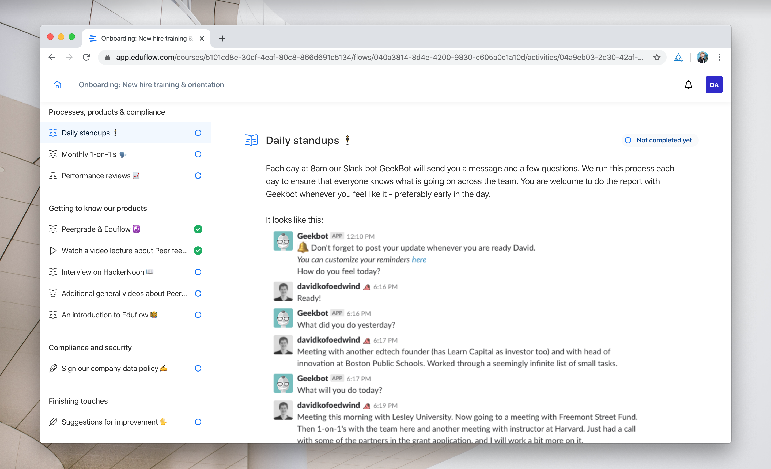Toggle completion circle for Interview on HackerNoon
Screen dimensions: 771x469
click(x=198, y=272)
